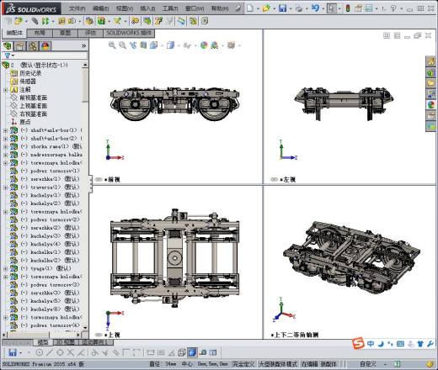The height and width of the screenshot is (370, 438).
Task: Toggle the link-views icon beside 前视 label
Action: (x=99, y=179)
